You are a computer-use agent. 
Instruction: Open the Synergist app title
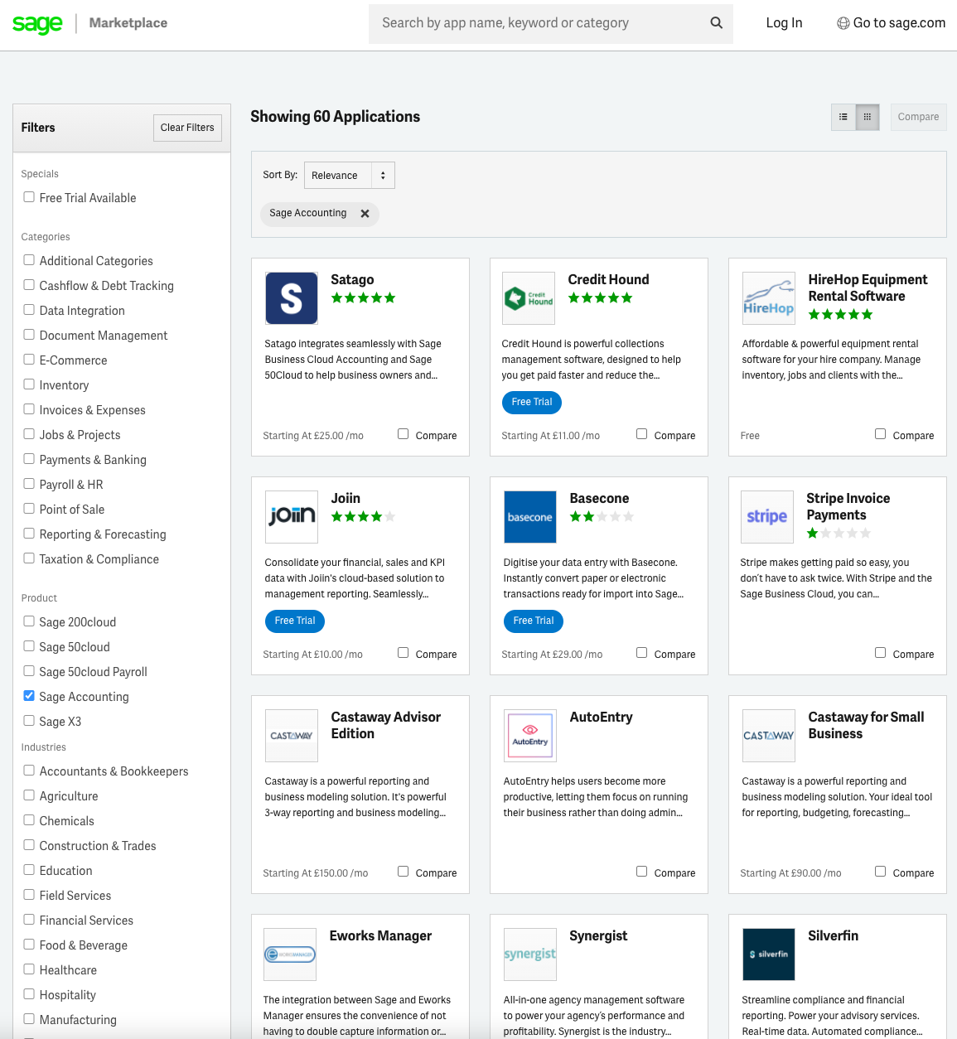[598, 936]
